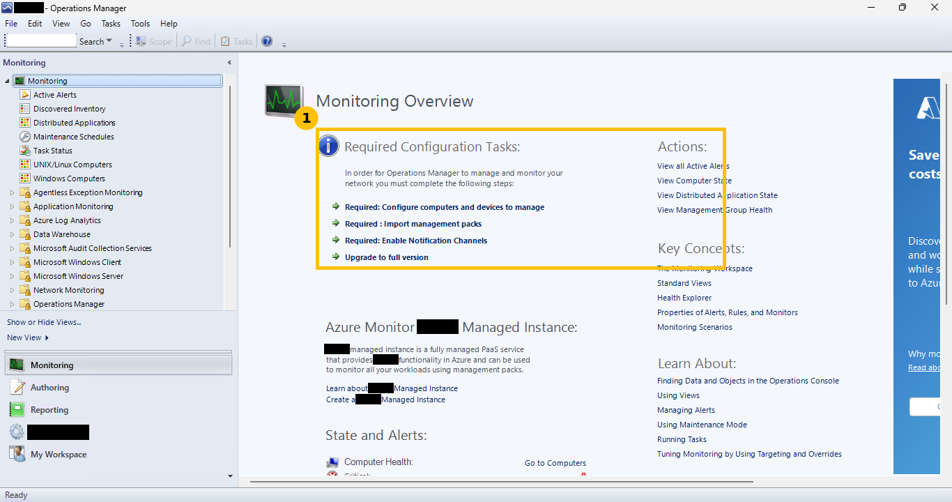The width and height of the screenshot is (952, 502).
Task: Select Discovered Inventory icon in tree
Action: point(25,109)
